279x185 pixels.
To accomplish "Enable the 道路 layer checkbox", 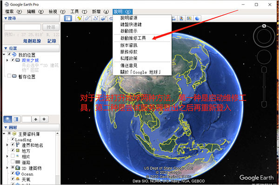I will tap(13, 161).
